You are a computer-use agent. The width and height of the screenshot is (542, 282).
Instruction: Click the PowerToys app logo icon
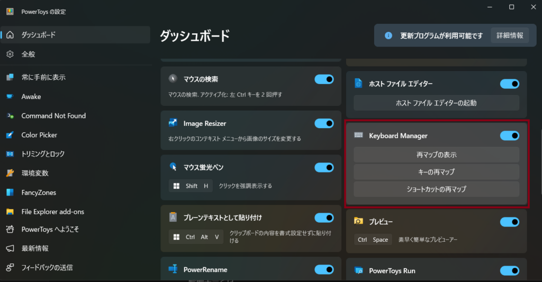[10, 12]
